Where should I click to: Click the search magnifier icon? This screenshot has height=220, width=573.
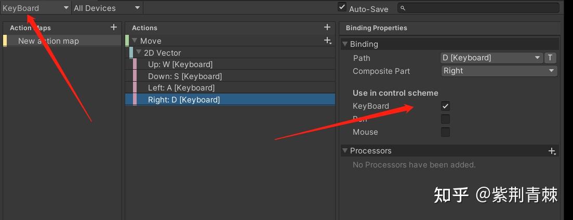click(x=403, y=8)
